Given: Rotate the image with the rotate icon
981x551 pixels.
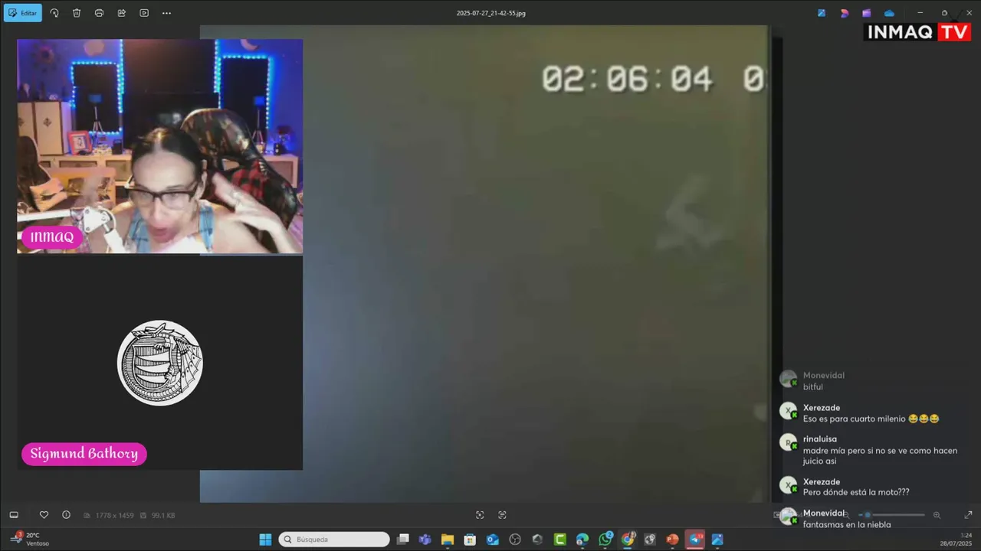Looking at the screenshot, I should [x=54, y=13].
